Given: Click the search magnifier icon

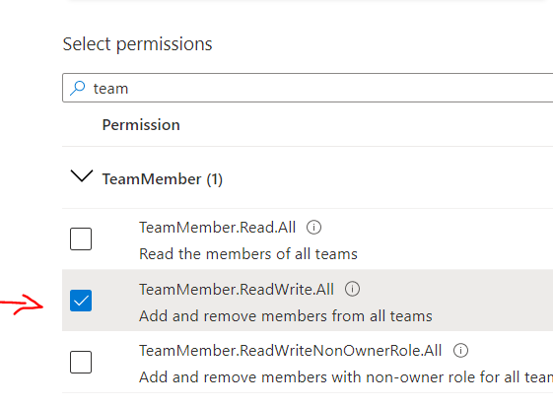Looking at the screenshot, I should [78, 88].
